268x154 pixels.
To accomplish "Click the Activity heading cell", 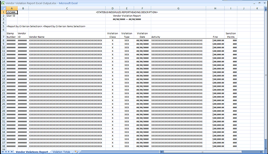I will [x=179, y=35].
